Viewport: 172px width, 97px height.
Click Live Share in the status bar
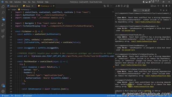click(x=27, y=96)
